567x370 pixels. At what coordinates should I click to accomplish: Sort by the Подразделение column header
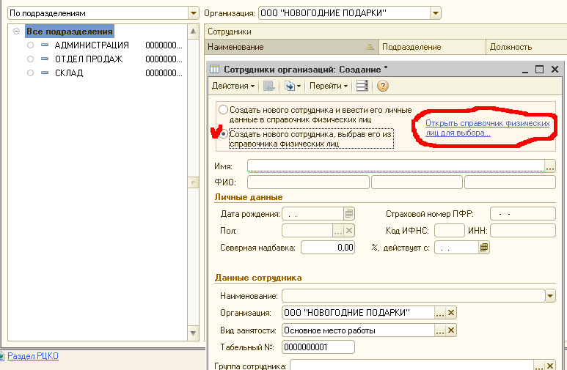pos(432,47)
